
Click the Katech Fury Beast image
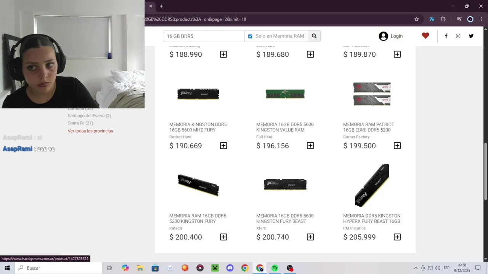point(198,185)
